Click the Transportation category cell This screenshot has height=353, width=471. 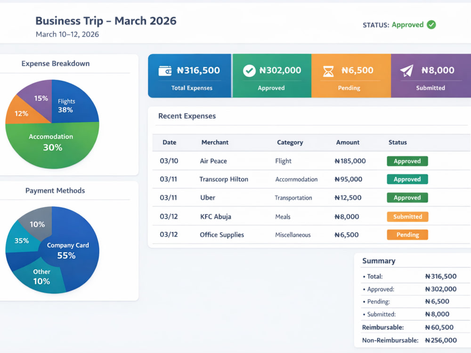click(x=293, y=198)
